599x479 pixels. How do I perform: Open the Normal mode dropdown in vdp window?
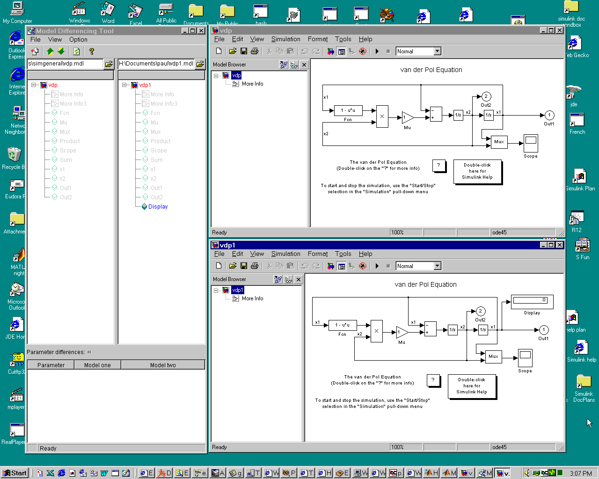437,51
